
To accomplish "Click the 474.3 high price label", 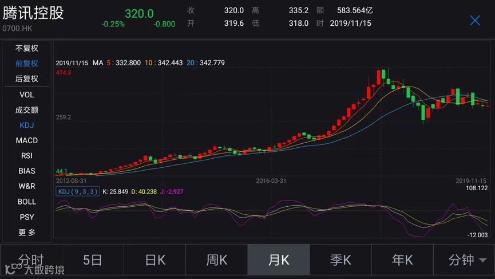I will point(64,73).
